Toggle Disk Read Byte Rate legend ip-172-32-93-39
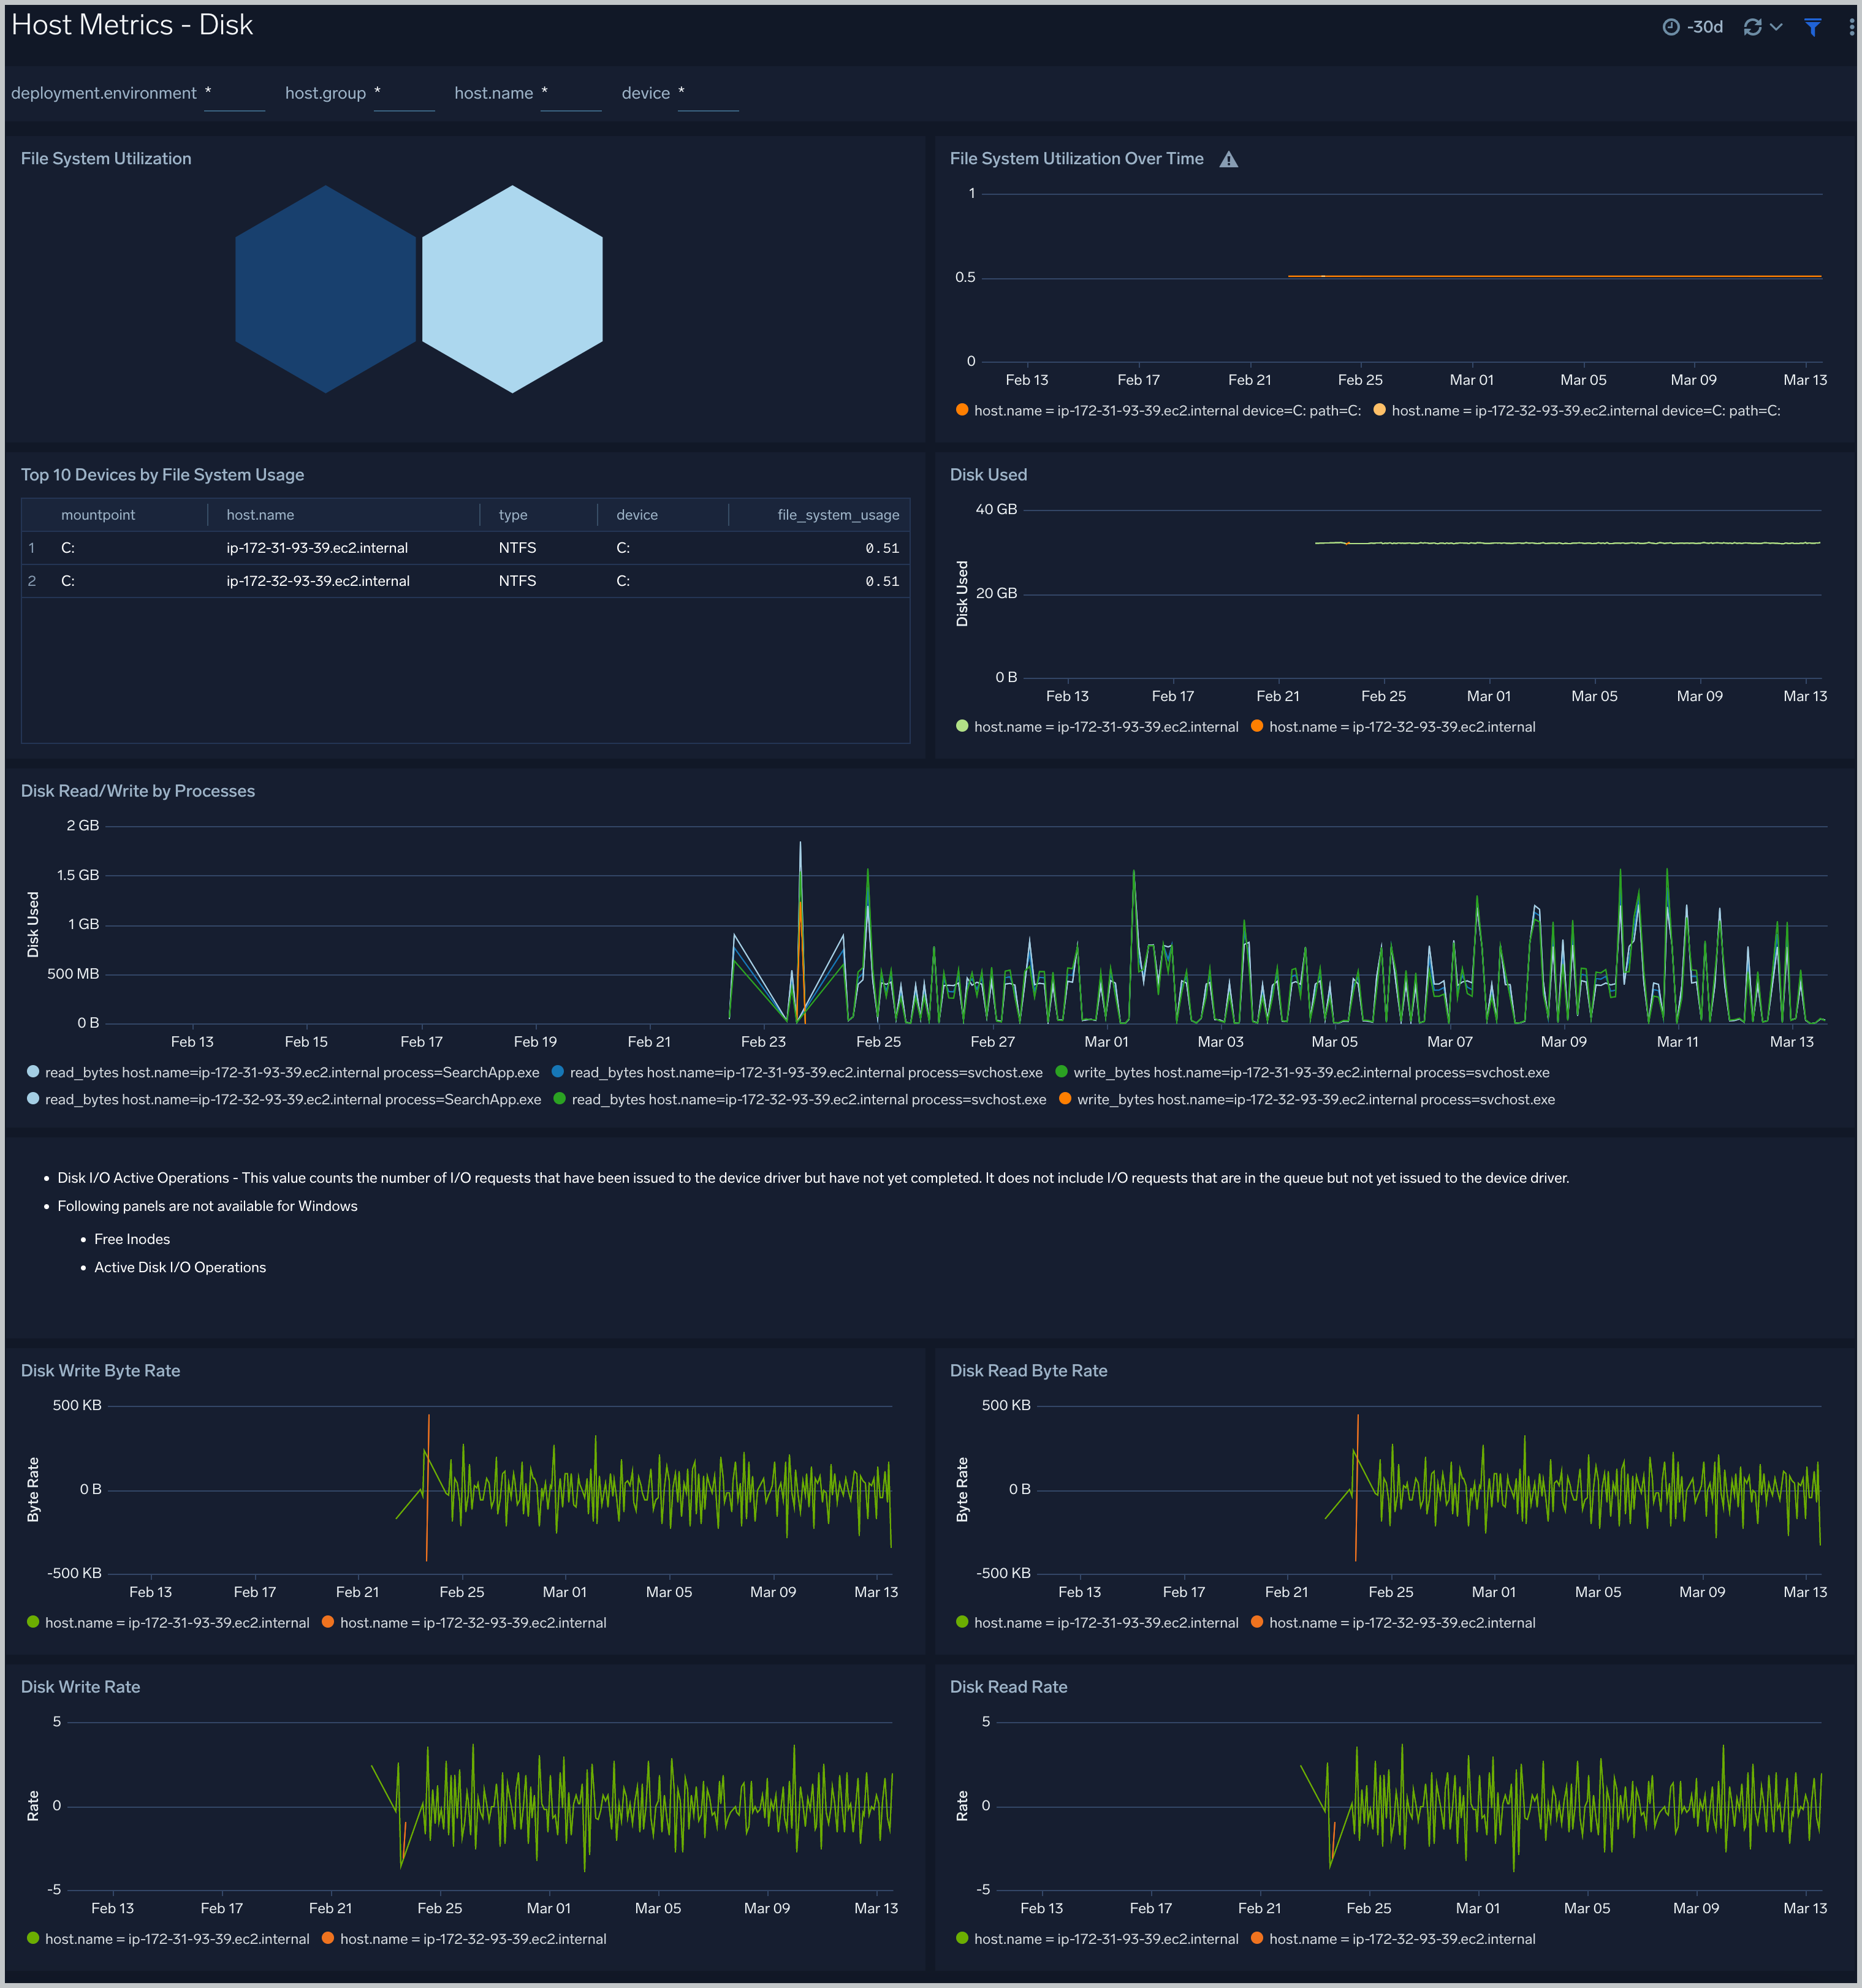The width and height of the screenshot is (1862, 1988). pos(1393,1623)
